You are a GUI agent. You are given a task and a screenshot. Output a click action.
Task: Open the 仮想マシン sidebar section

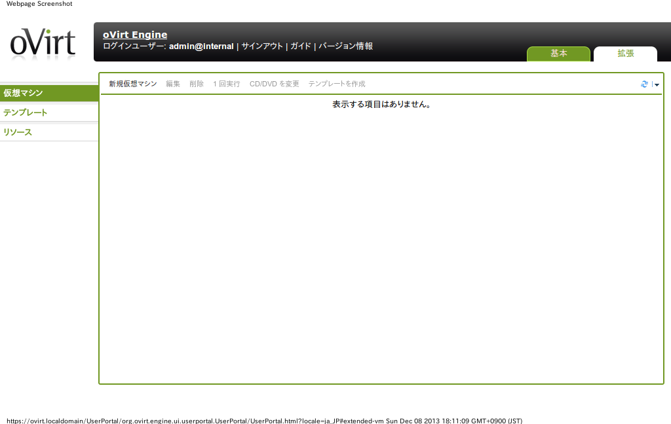(49, 93)
